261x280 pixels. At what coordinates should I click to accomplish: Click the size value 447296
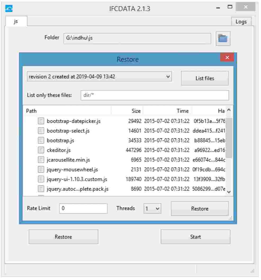tap(133, 150)
